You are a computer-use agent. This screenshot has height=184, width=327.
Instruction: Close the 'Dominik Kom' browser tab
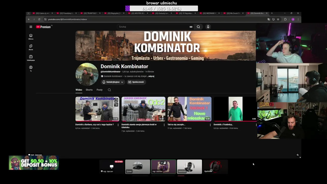click(x=267, y=13)
